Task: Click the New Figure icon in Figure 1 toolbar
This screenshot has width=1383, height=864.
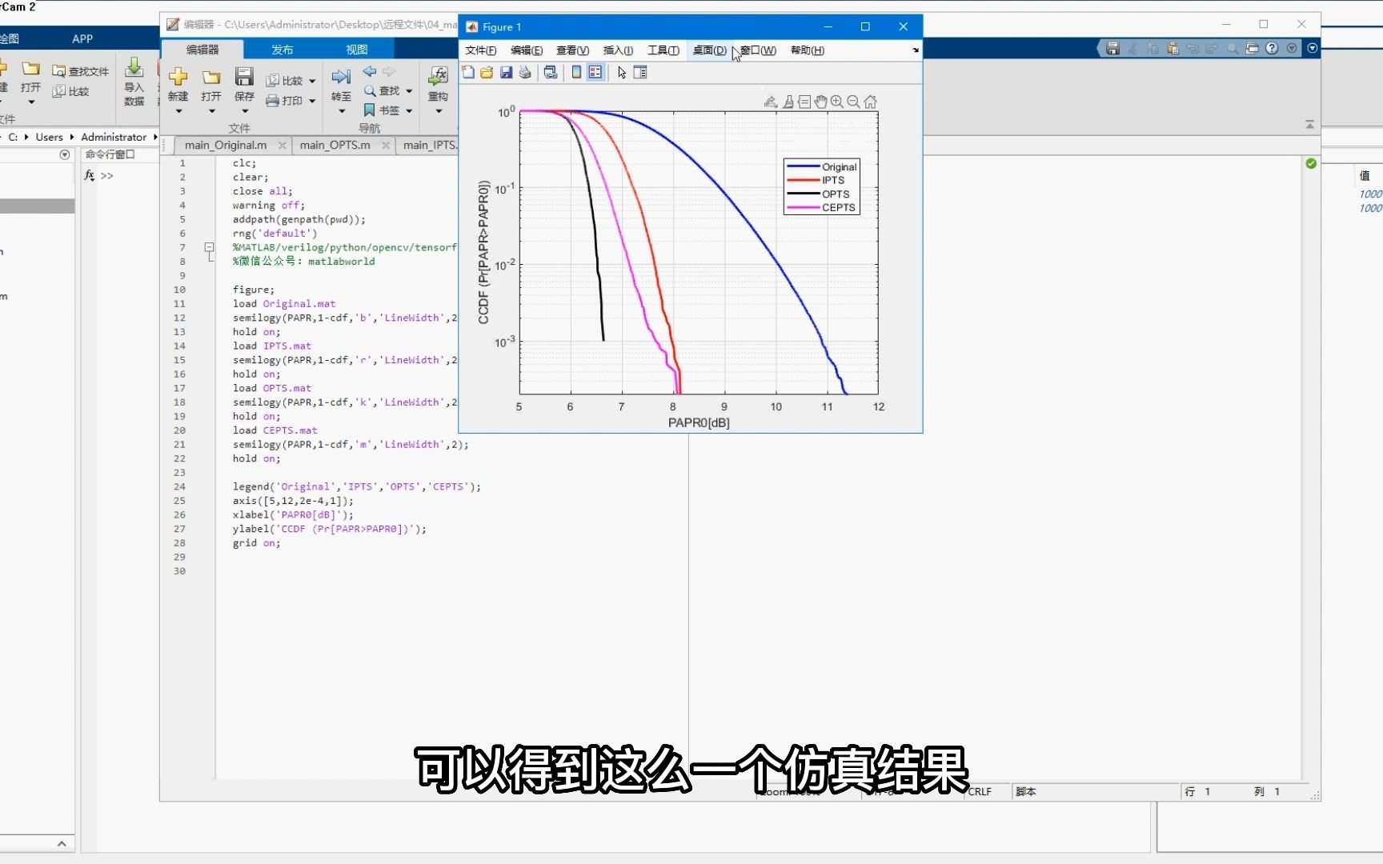Action: coord(468,73)
